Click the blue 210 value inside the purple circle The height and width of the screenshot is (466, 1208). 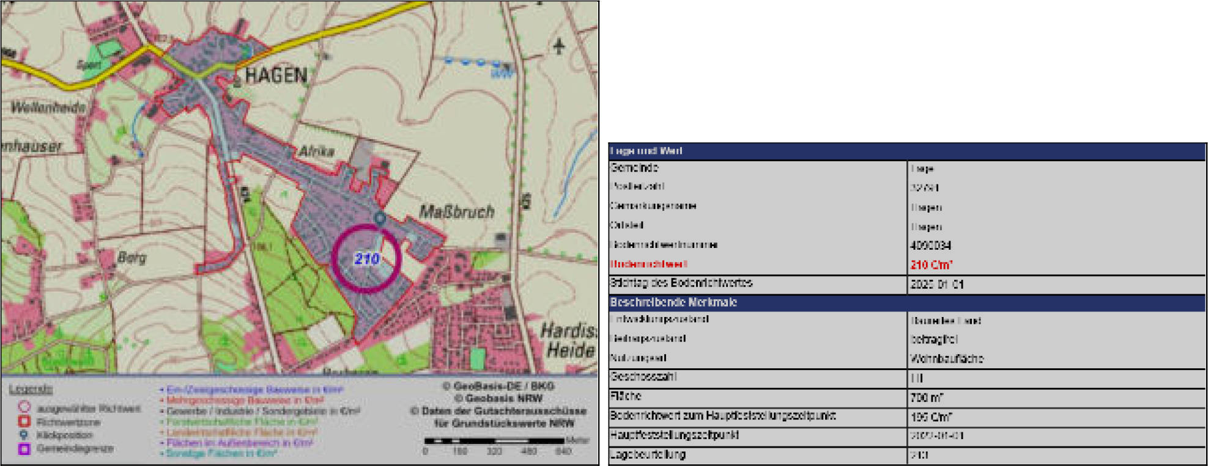[367, 259]
